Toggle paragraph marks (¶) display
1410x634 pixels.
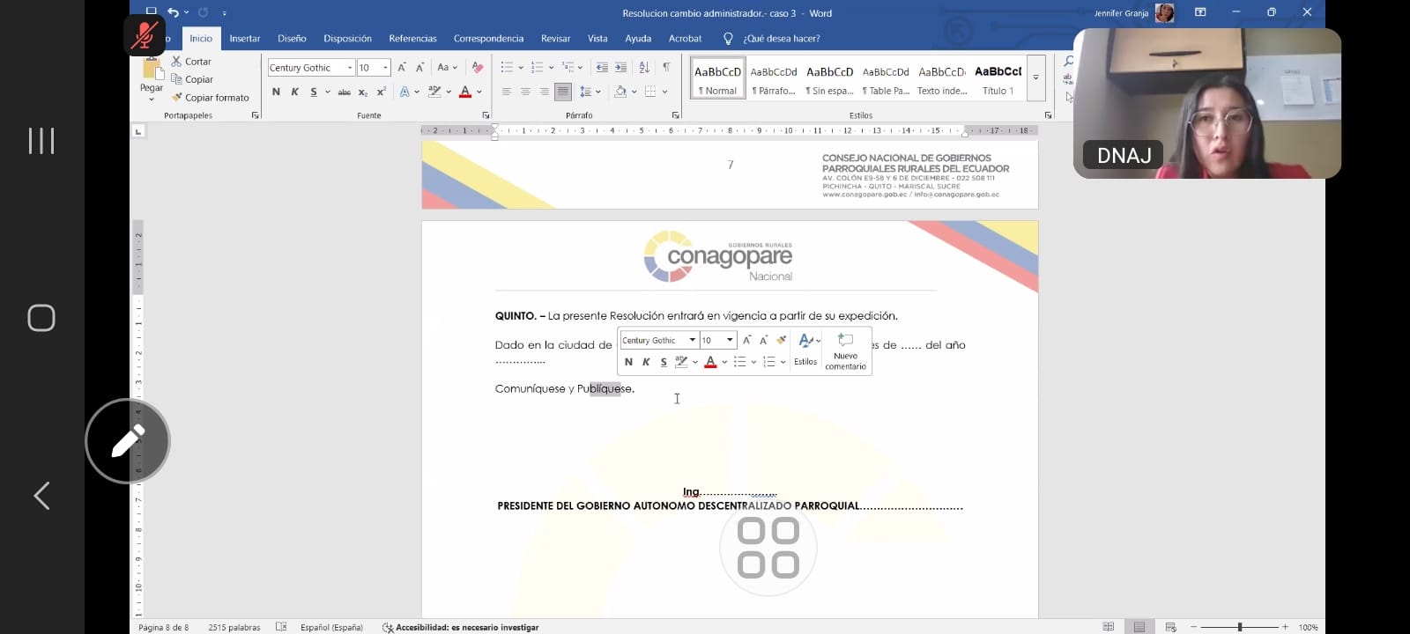pos(666,68)
